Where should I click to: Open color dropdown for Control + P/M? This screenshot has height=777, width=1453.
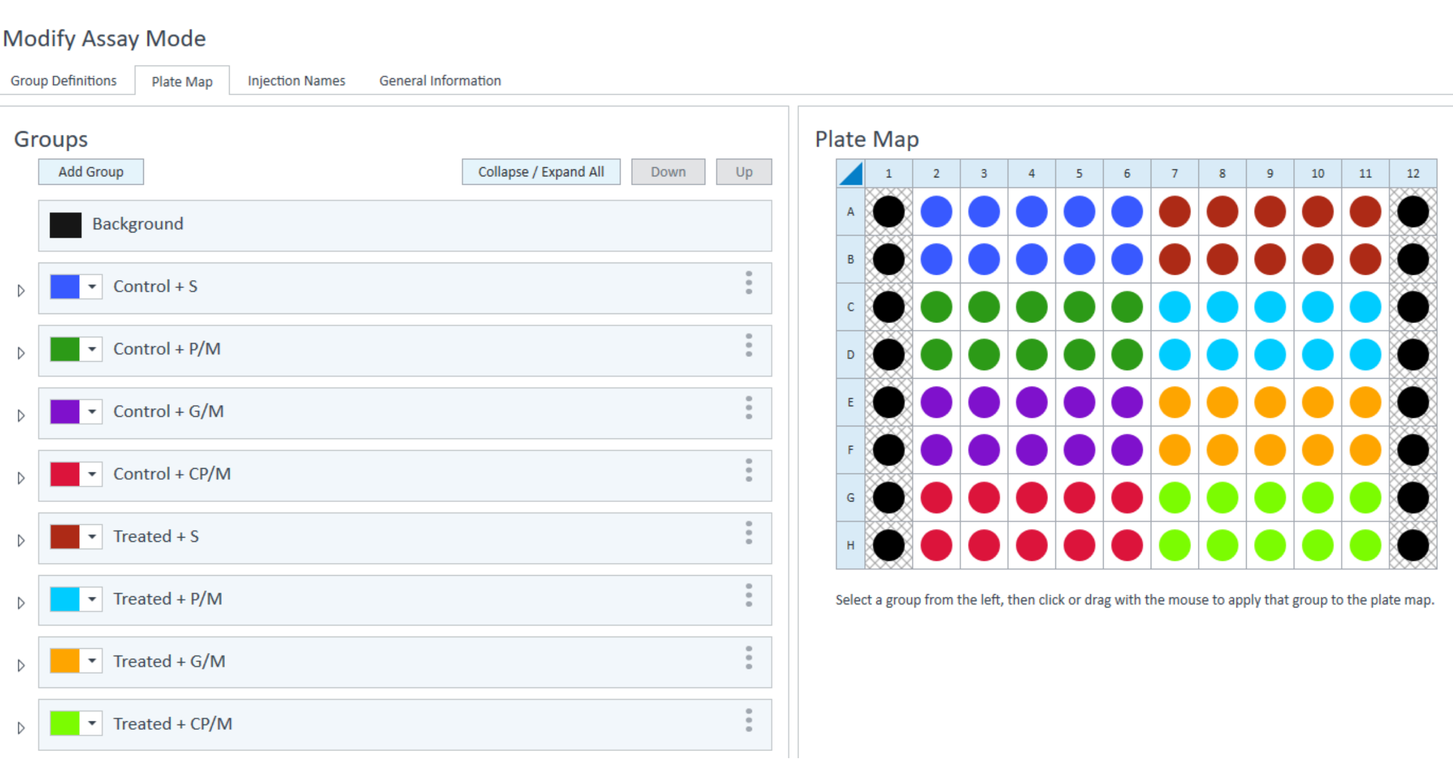(x=92, y=349)
